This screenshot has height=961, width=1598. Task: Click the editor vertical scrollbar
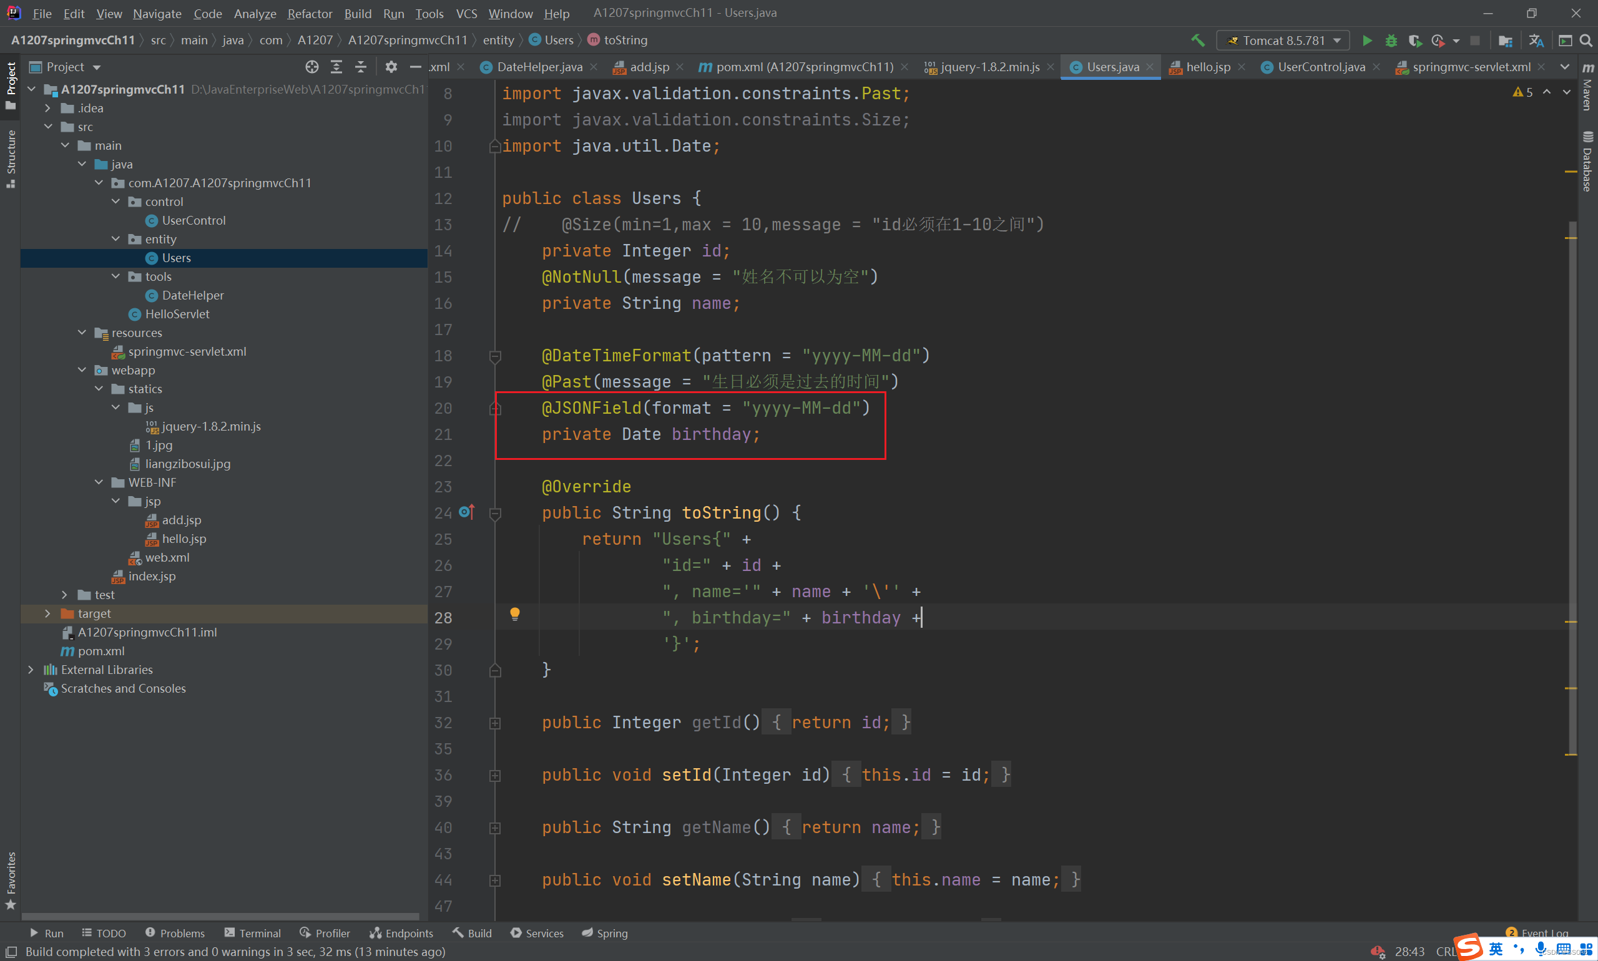1572,489
